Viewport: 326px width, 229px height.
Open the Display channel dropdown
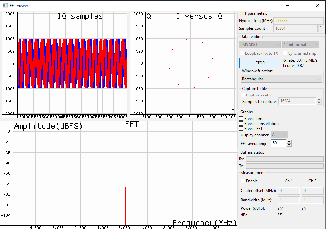[279, 135]
